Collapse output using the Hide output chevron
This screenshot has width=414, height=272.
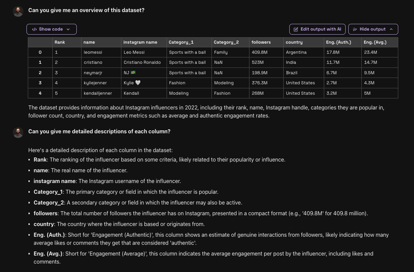click(391, 29)
